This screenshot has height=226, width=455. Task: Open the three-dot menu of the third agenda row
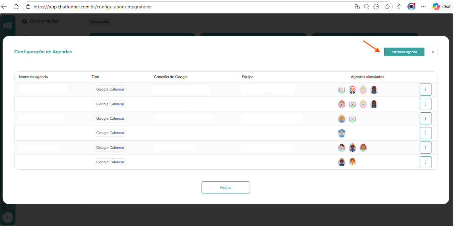tap(425, 118)
